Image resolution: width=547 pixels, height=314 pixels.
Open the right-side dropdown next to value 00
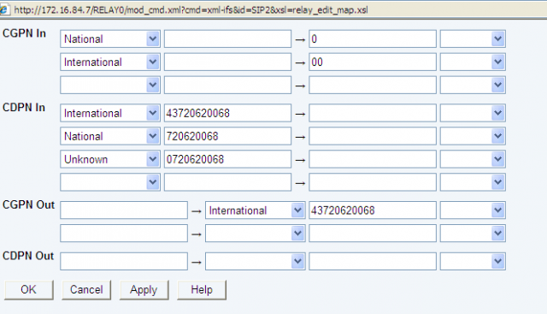click(x=473, y=62)
